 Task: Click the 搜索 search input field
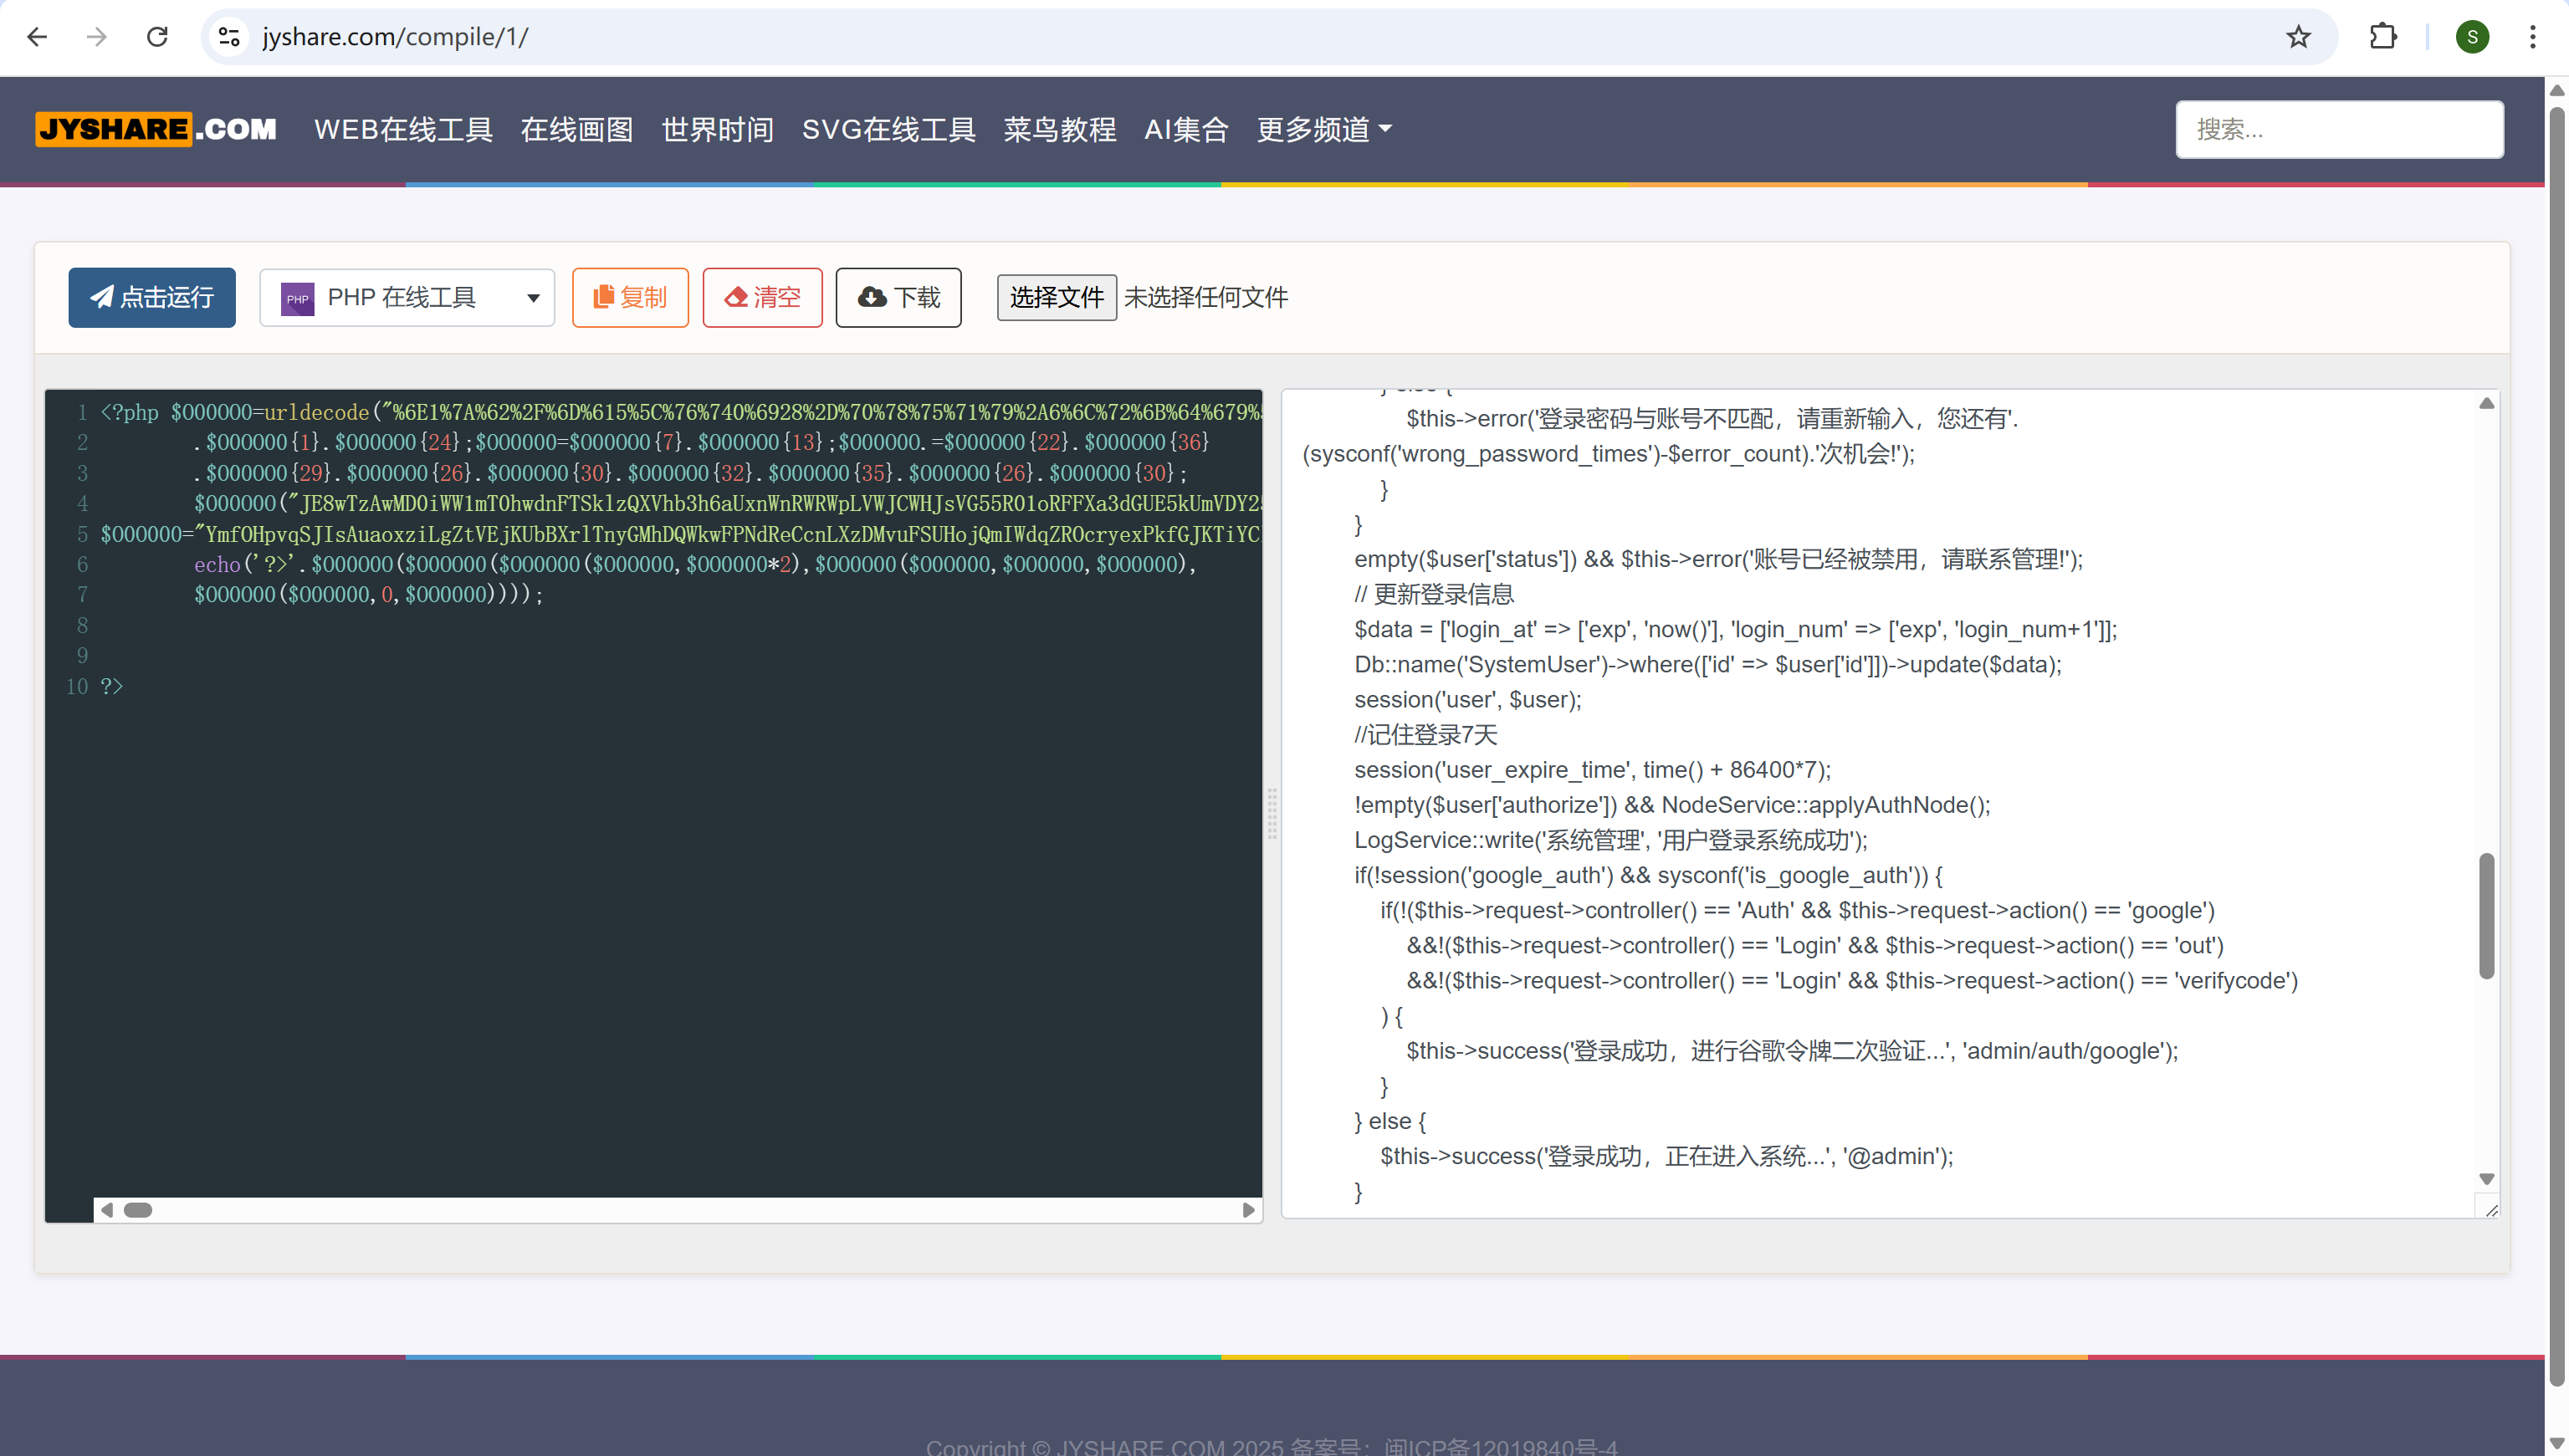tap(2338, 129)
